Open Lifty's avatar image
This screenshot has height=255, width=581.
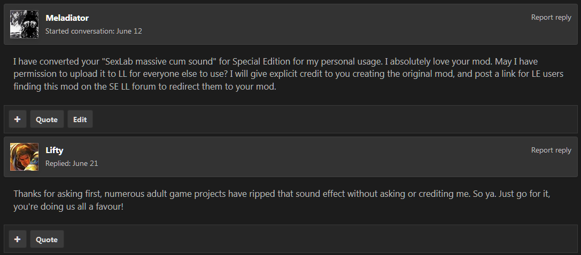point(24,157)
